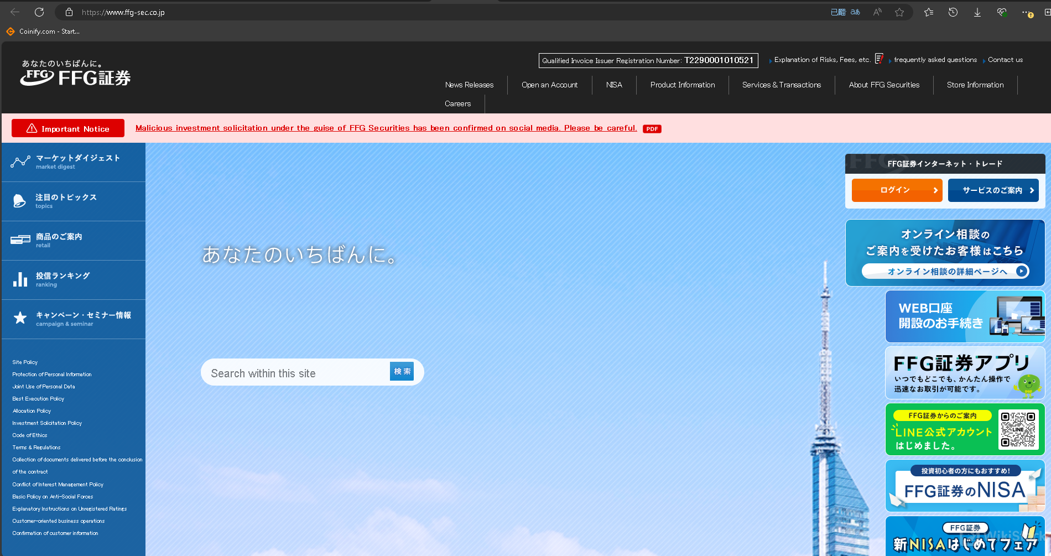Open Investment Solicitation Policy link

point(47,423)
